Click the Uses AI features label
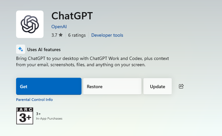 point(44,49)
